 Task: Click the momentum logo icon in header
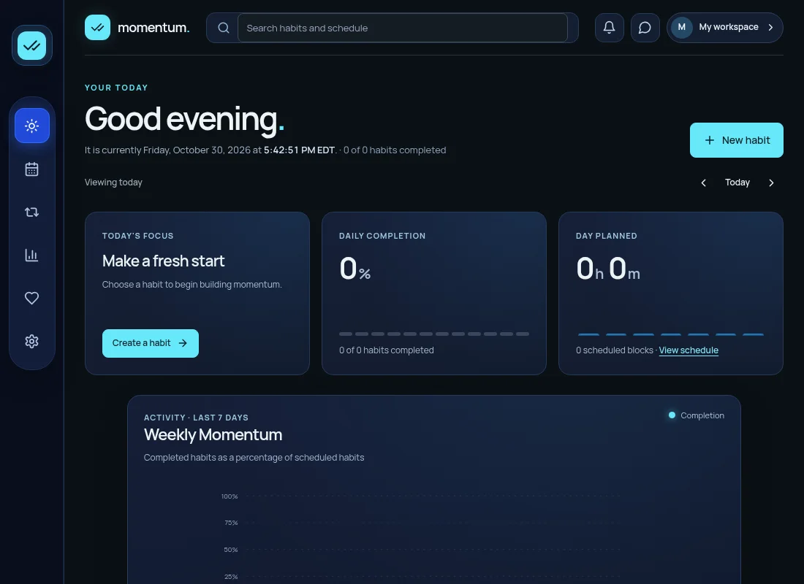click(97, 28)
